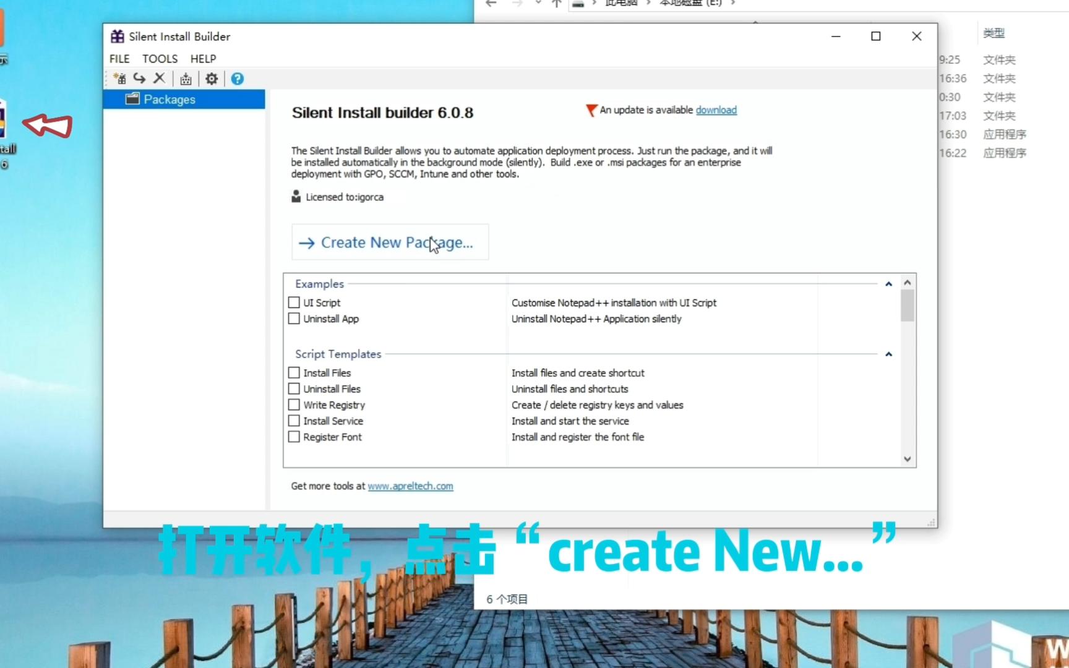Click the build package toolbar icon
Viewport: 1069px width, 668px height.
click(186, 79)
